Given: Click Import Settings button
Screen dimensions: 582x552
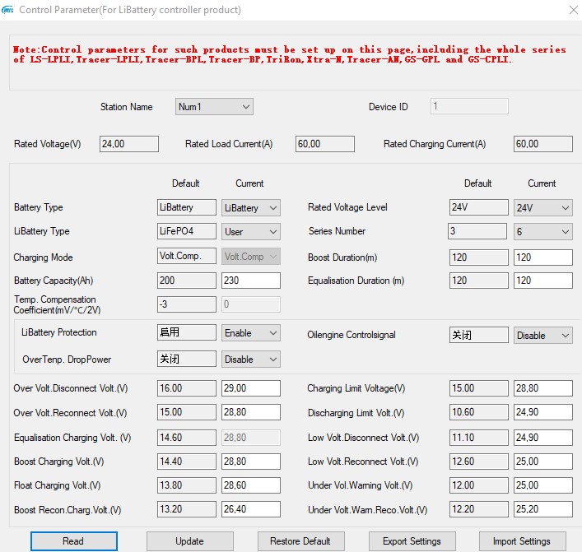Looking at the screenshot, I should (x=521, y=540).
